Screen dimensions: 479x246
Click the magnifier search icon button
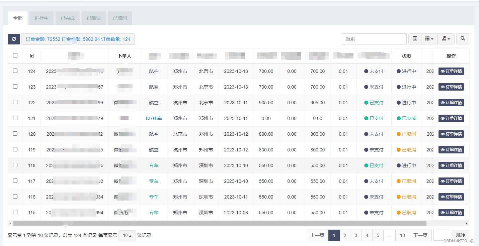pos(463,39)
